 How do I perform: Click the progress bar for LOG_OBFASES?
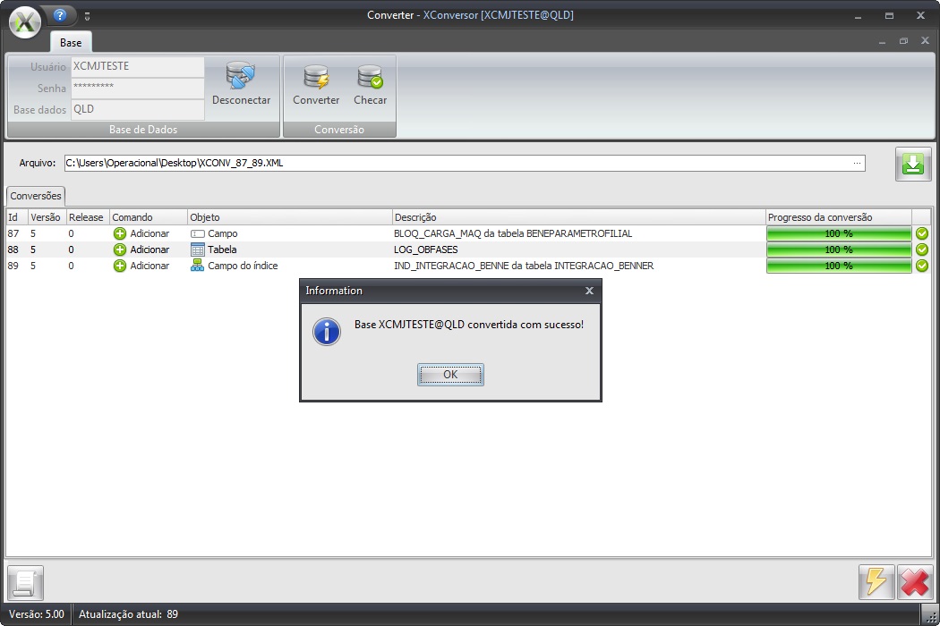coord(838,250)
